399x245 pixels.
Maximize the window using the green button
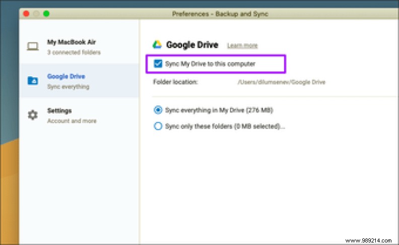46,14
